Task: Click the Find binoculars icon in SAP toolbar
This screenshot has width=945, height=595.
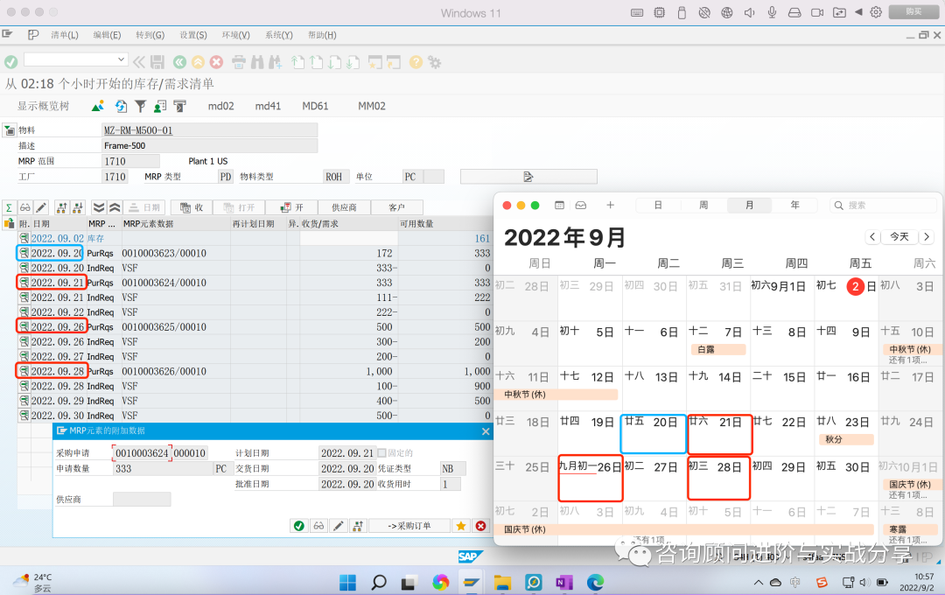Action: (257, 61)
